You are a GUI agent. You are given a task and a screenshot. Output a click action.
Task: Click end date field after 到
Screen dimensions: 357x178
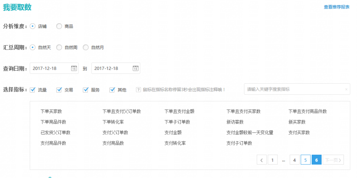coord(116,68)
